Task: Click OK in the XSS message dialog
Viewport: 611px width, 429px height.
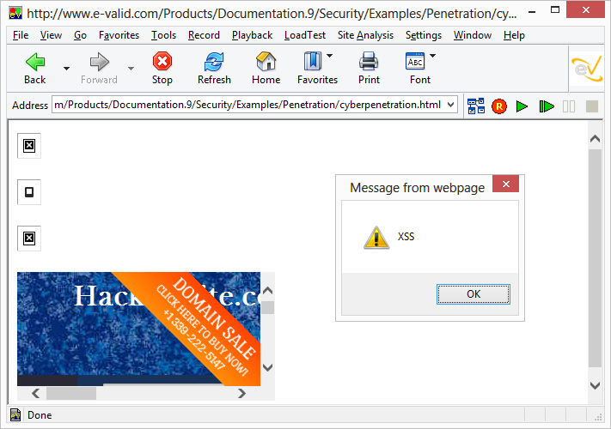Action: click(x=474, y=294)
